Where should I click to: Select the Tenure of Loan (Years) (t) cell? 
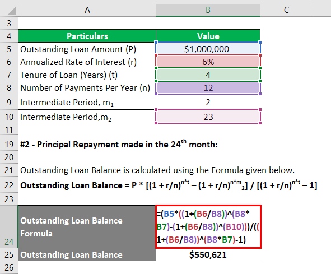(87, 75)
